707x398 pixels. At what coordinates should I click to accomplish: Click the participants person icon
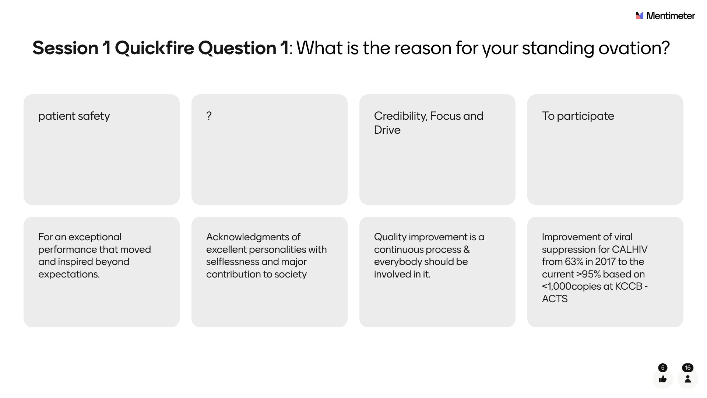coord(687,379)
